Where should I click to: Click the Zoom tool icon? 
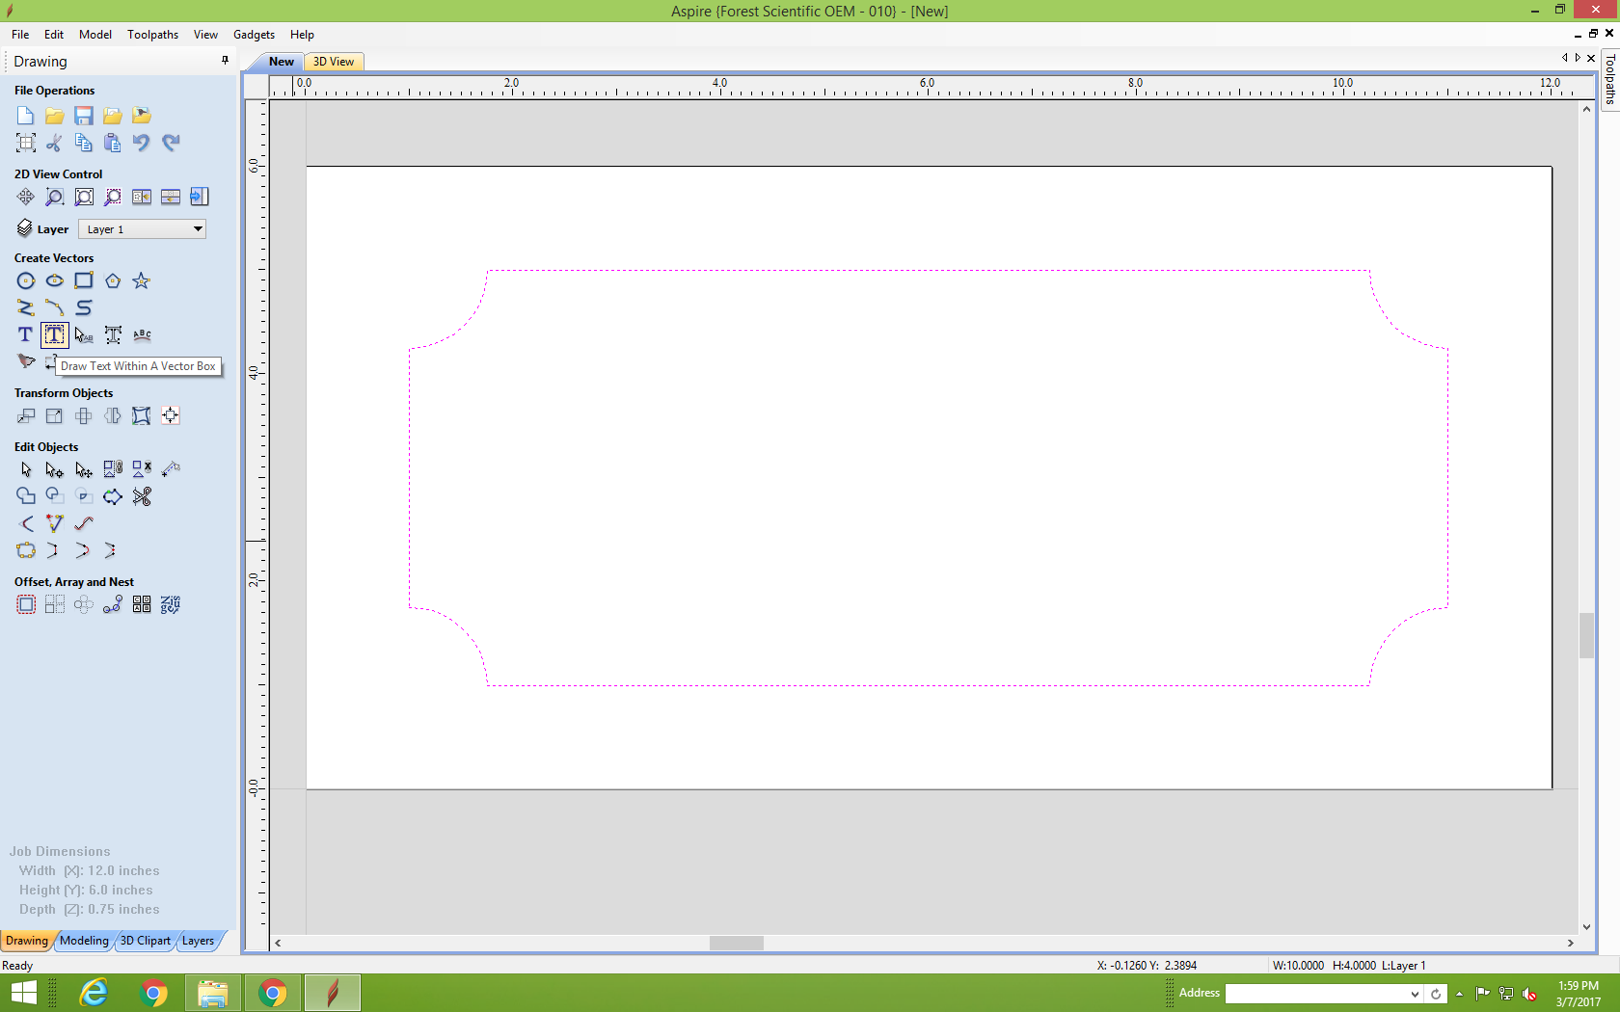[x=55, y=197]
